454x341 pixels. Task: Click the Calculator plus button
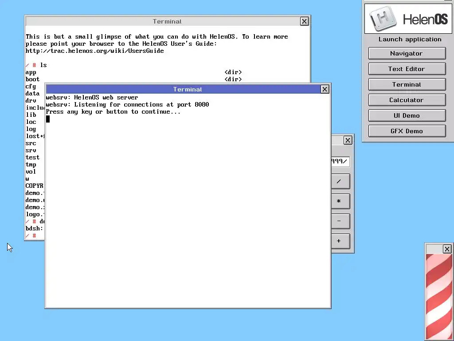(340, 241)
